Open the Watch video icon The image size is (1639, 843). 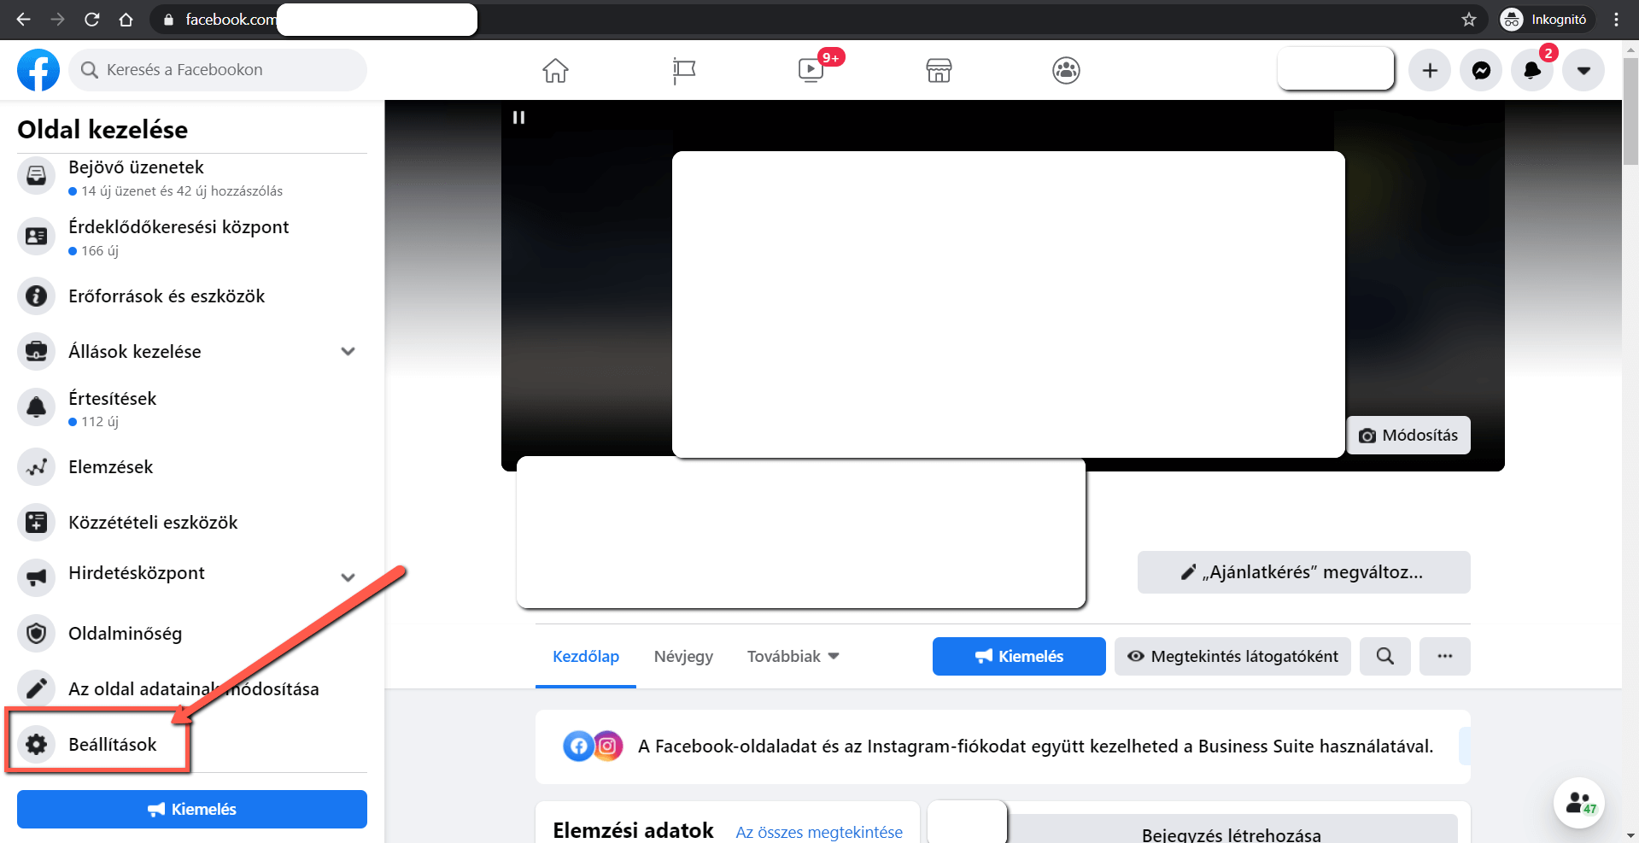pyautogui.click(x=811, y=70)
